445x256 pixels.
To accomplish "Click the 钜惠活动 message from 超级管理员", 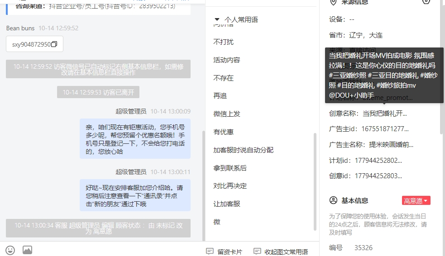I will pyautogui.click(x=135, y=139).
